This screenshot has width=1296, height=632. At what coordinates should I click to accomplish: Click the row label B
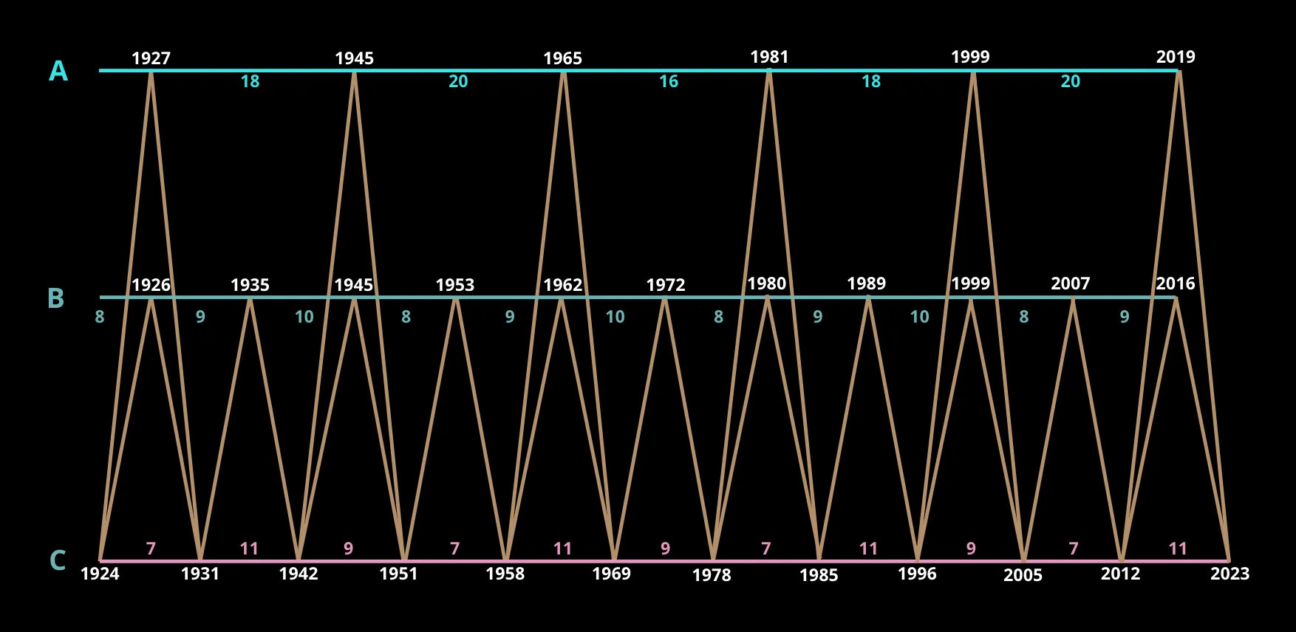pos(56,298)
